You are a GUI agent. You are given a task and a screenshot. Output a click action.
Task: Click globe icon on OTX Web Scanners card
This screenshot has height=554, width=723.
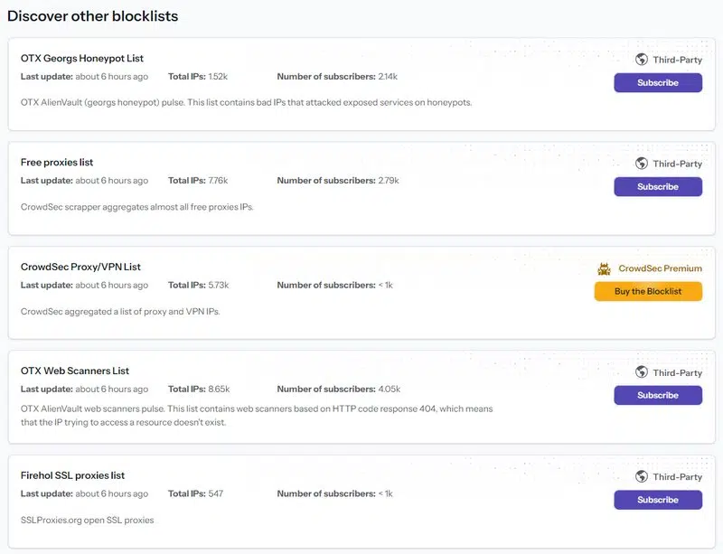642,372
